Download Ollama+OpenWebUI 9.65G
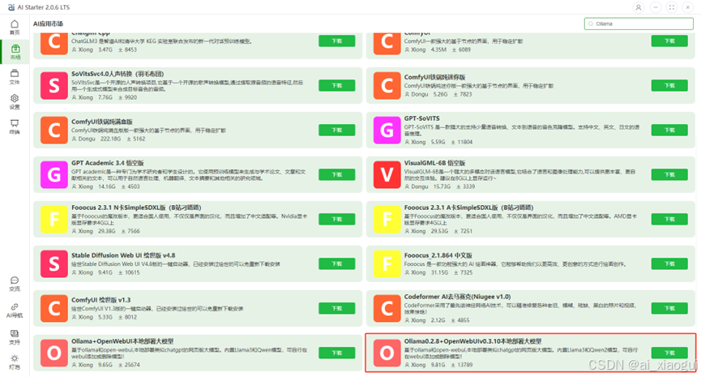This screenshot has height=377, width=701. pyautogui.click(x=336, y=353)
